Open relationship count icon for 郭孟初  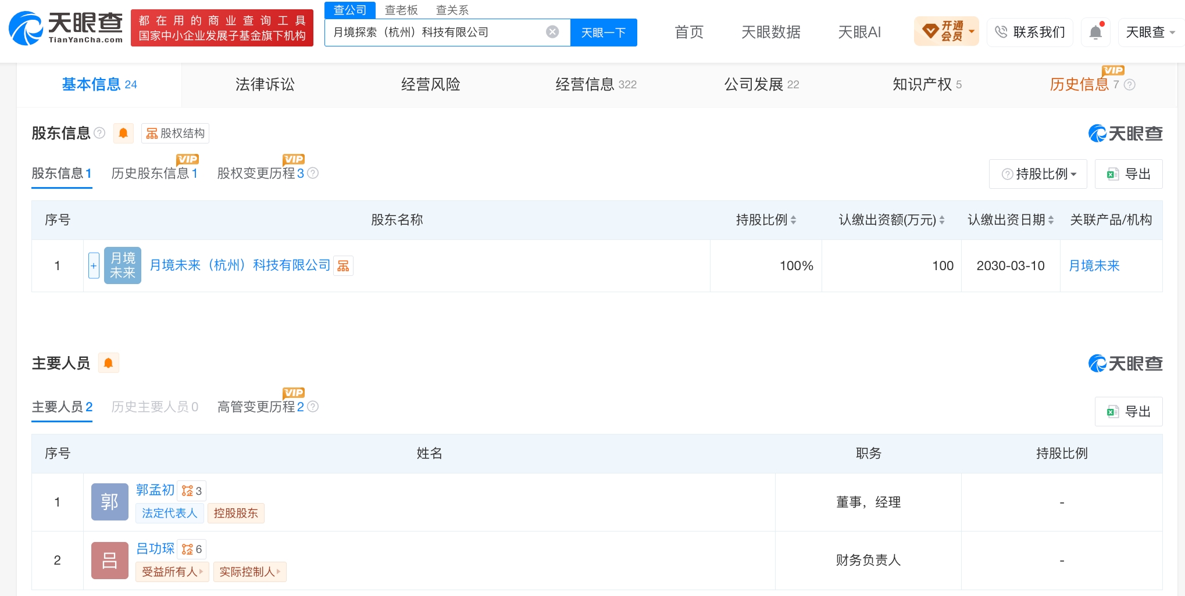pos(192,491)
